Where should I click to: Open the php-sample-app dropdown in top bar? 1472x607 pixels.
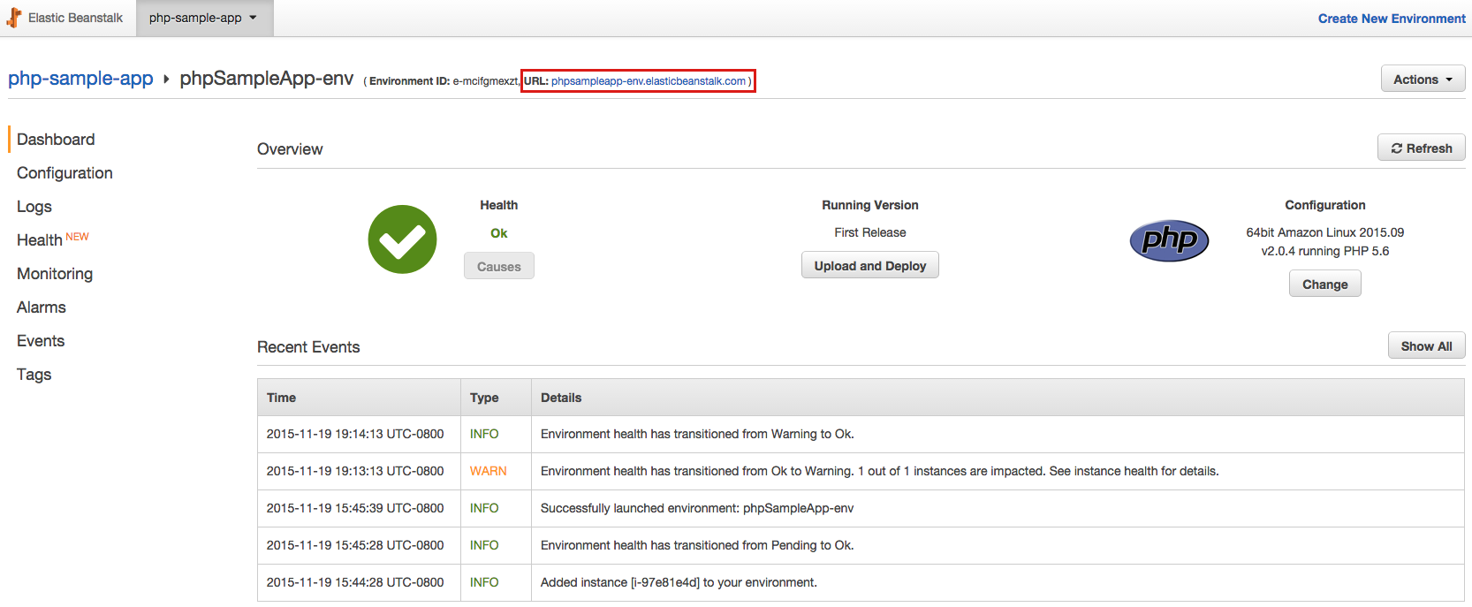click(204, 18)
